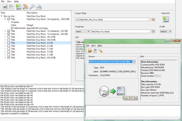Uncheck the Attachment cover.jpg checkbox

coord(12,28)
